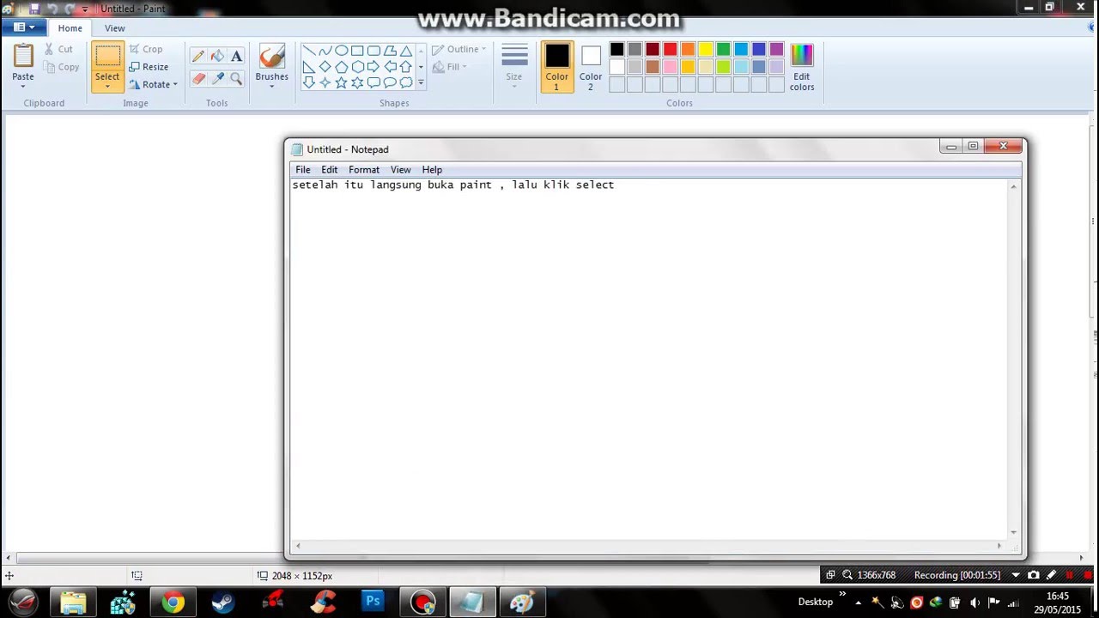
Task: Pick the purple color swatch
Action: (776, 50)
